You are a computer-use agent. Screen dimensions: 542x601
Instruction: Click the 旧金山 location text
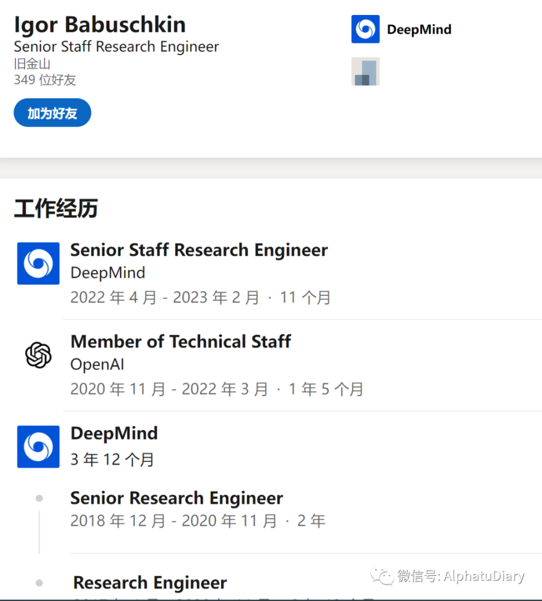tap(32, 63)
